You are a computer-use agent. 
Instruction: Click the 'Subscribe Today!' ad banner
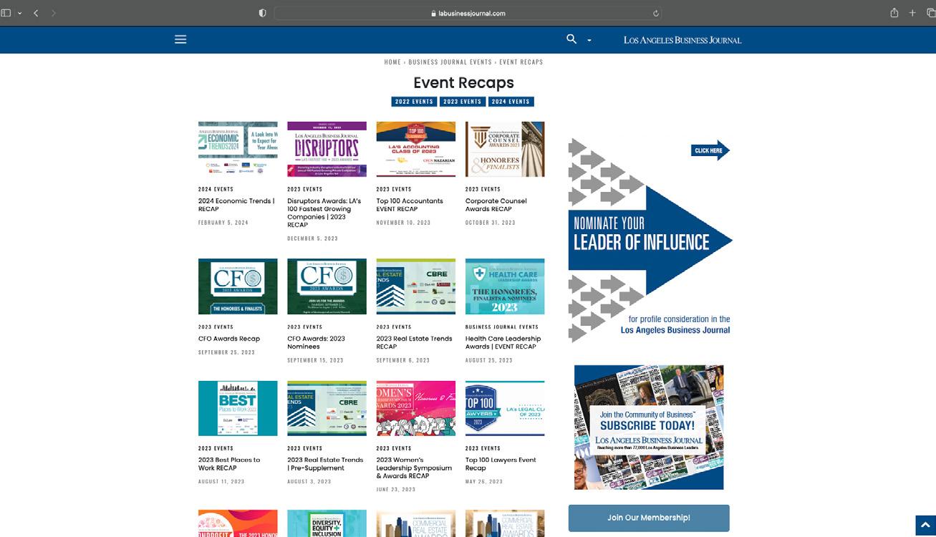(x=649, y=427)
